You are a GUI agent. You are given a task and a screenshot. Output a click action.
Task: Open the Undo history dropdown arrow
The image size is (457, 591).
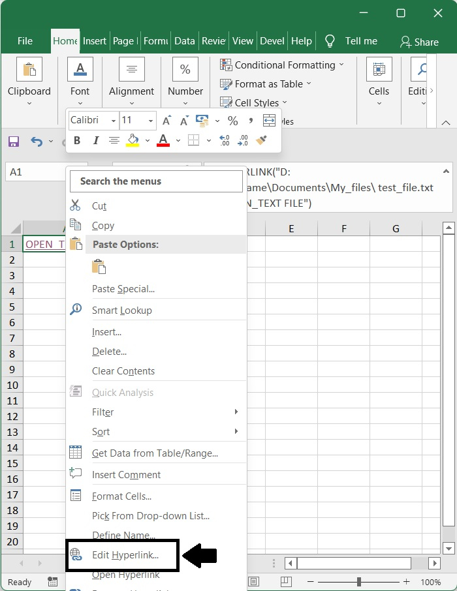point(50,142)
